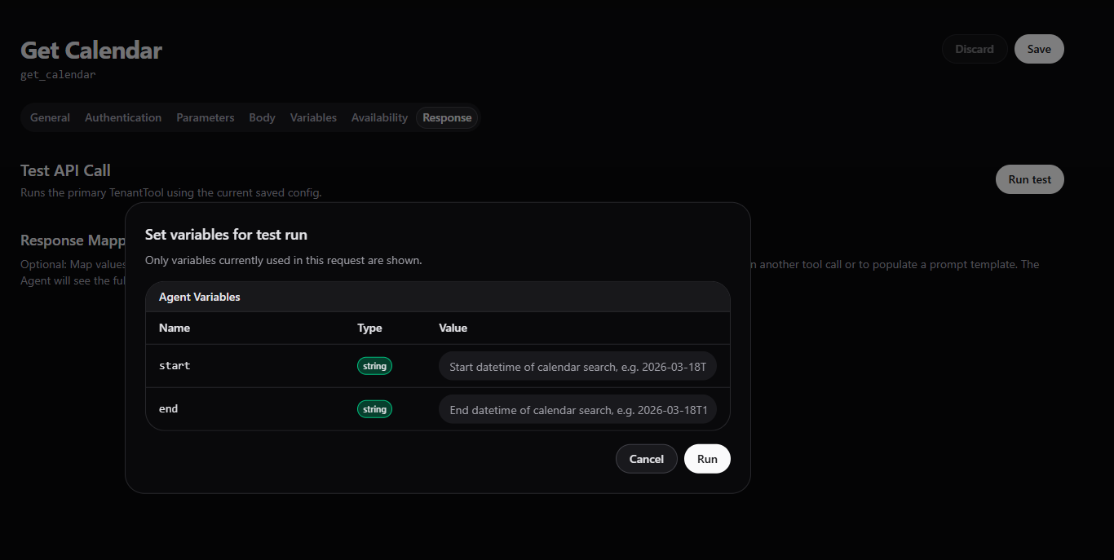
Task: Click the Discard button
Action: (x=975, y=49)
